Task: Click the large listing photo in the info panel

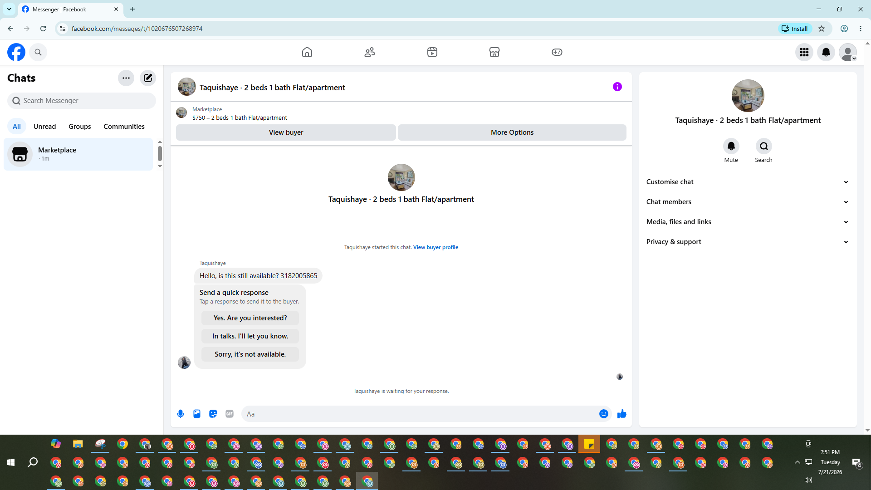Action: point(748,96)
